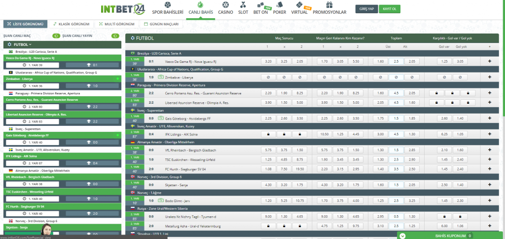The image size is (505, 239).
Task: Select Vasco Da Gama RJ - Nova Iguacu RJ in sidebar
Action: coord(62,58)
